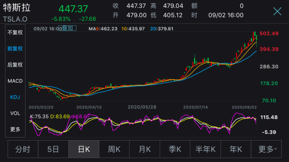This screenshot has height=162, width=289.
Task: Select 不复权 price adjustment option
Action: pyautogui.click(x=15, y=33)
